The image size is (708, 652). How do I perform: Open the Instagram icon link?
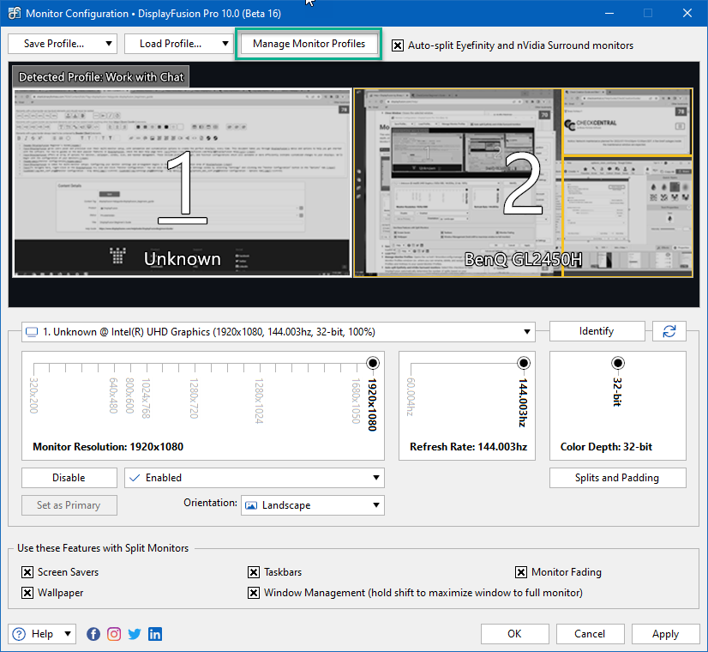pos(114,634)
